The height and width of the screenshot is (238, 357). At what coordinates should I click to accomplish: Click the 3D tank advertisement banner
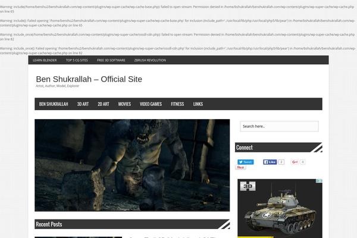(280, 208)
